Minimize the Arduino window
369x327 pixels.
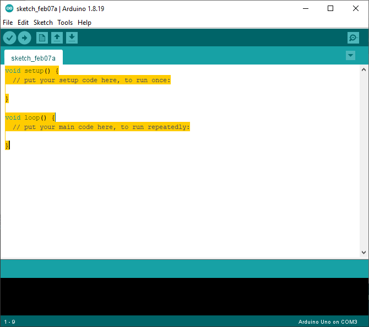coord(306,8)
